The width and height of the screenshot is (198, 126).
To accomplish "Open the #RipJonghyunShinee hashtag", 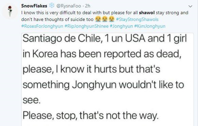I will coord(86,26).
